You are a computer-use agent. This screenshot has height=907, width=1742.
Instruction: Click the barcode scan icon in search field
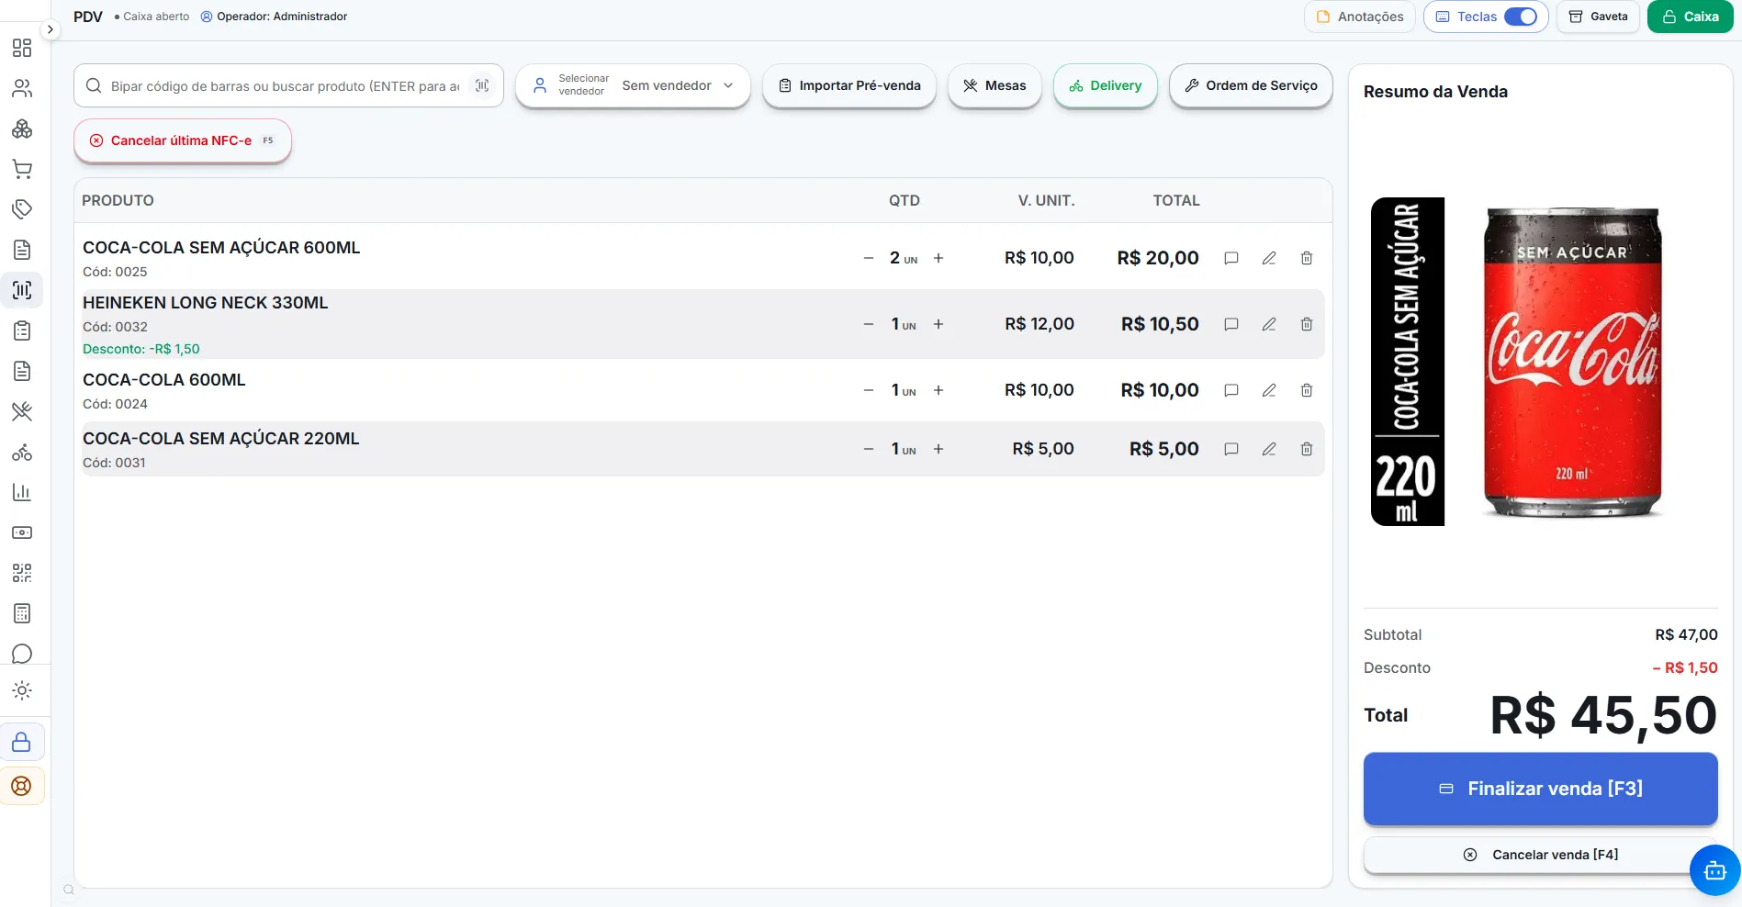tap(482, 85)
